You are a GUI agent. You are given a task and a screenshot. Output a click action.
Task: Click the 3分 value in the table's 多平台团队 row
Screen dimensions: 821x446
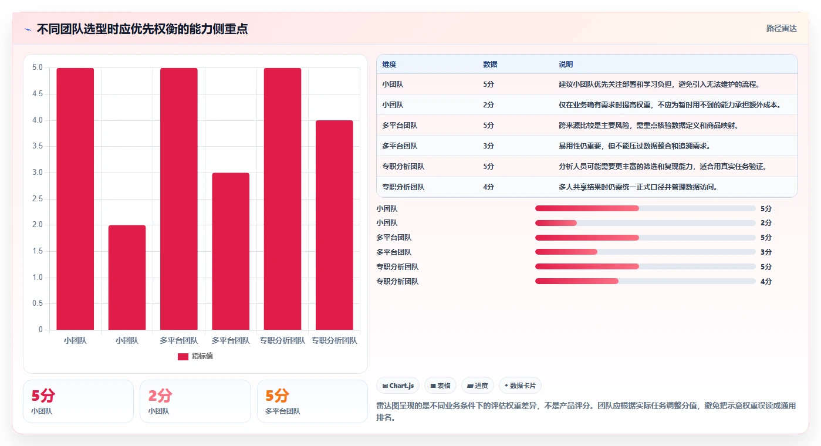[x=488, y=146]
